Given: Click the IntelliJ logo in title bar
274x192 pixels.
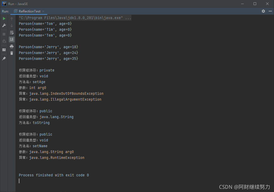Looking at the screenshot, I should 4,4.
